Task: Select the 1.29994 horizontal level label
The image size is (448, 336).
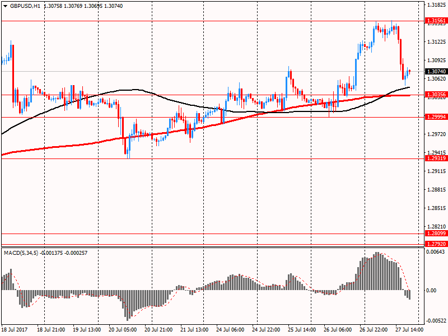Action: coord(436,117)
